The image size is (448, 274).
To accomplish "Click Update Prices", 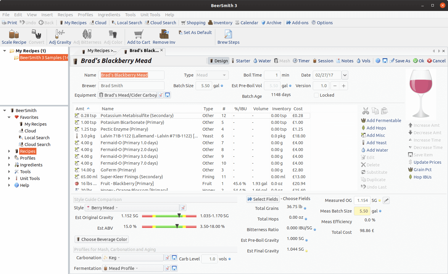I will pos(425,162).
